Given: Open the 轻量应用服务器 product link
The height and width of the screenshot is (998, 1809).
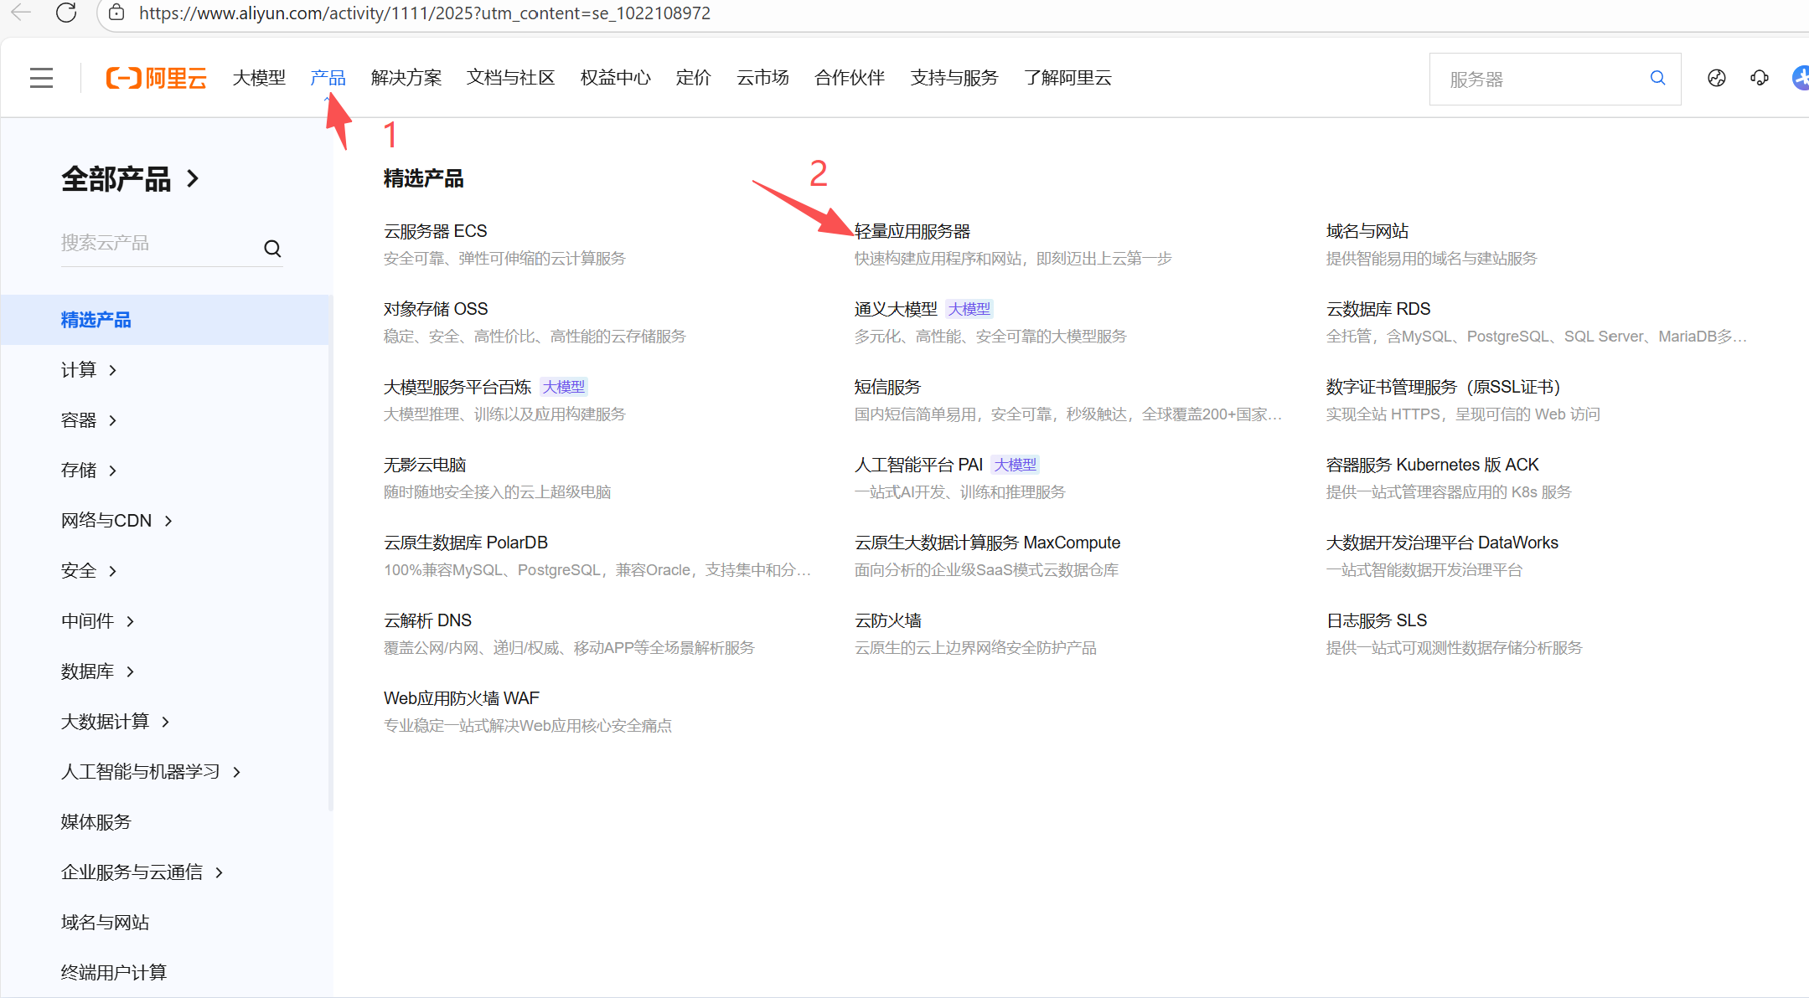Looking at the screenshot, I should point(912,231).
